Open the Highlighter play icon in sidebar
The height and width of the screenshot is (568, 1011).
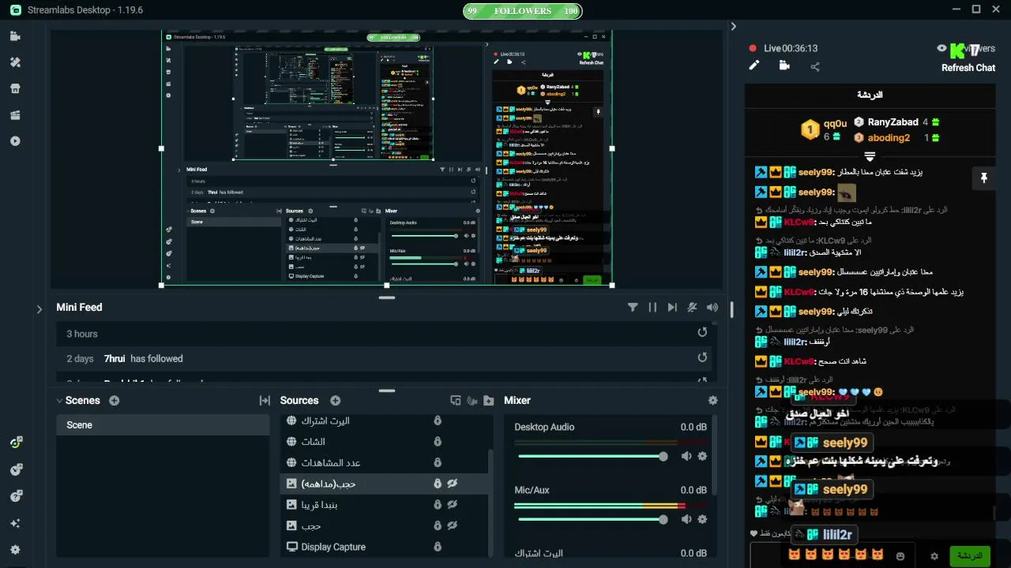(15, 141)
